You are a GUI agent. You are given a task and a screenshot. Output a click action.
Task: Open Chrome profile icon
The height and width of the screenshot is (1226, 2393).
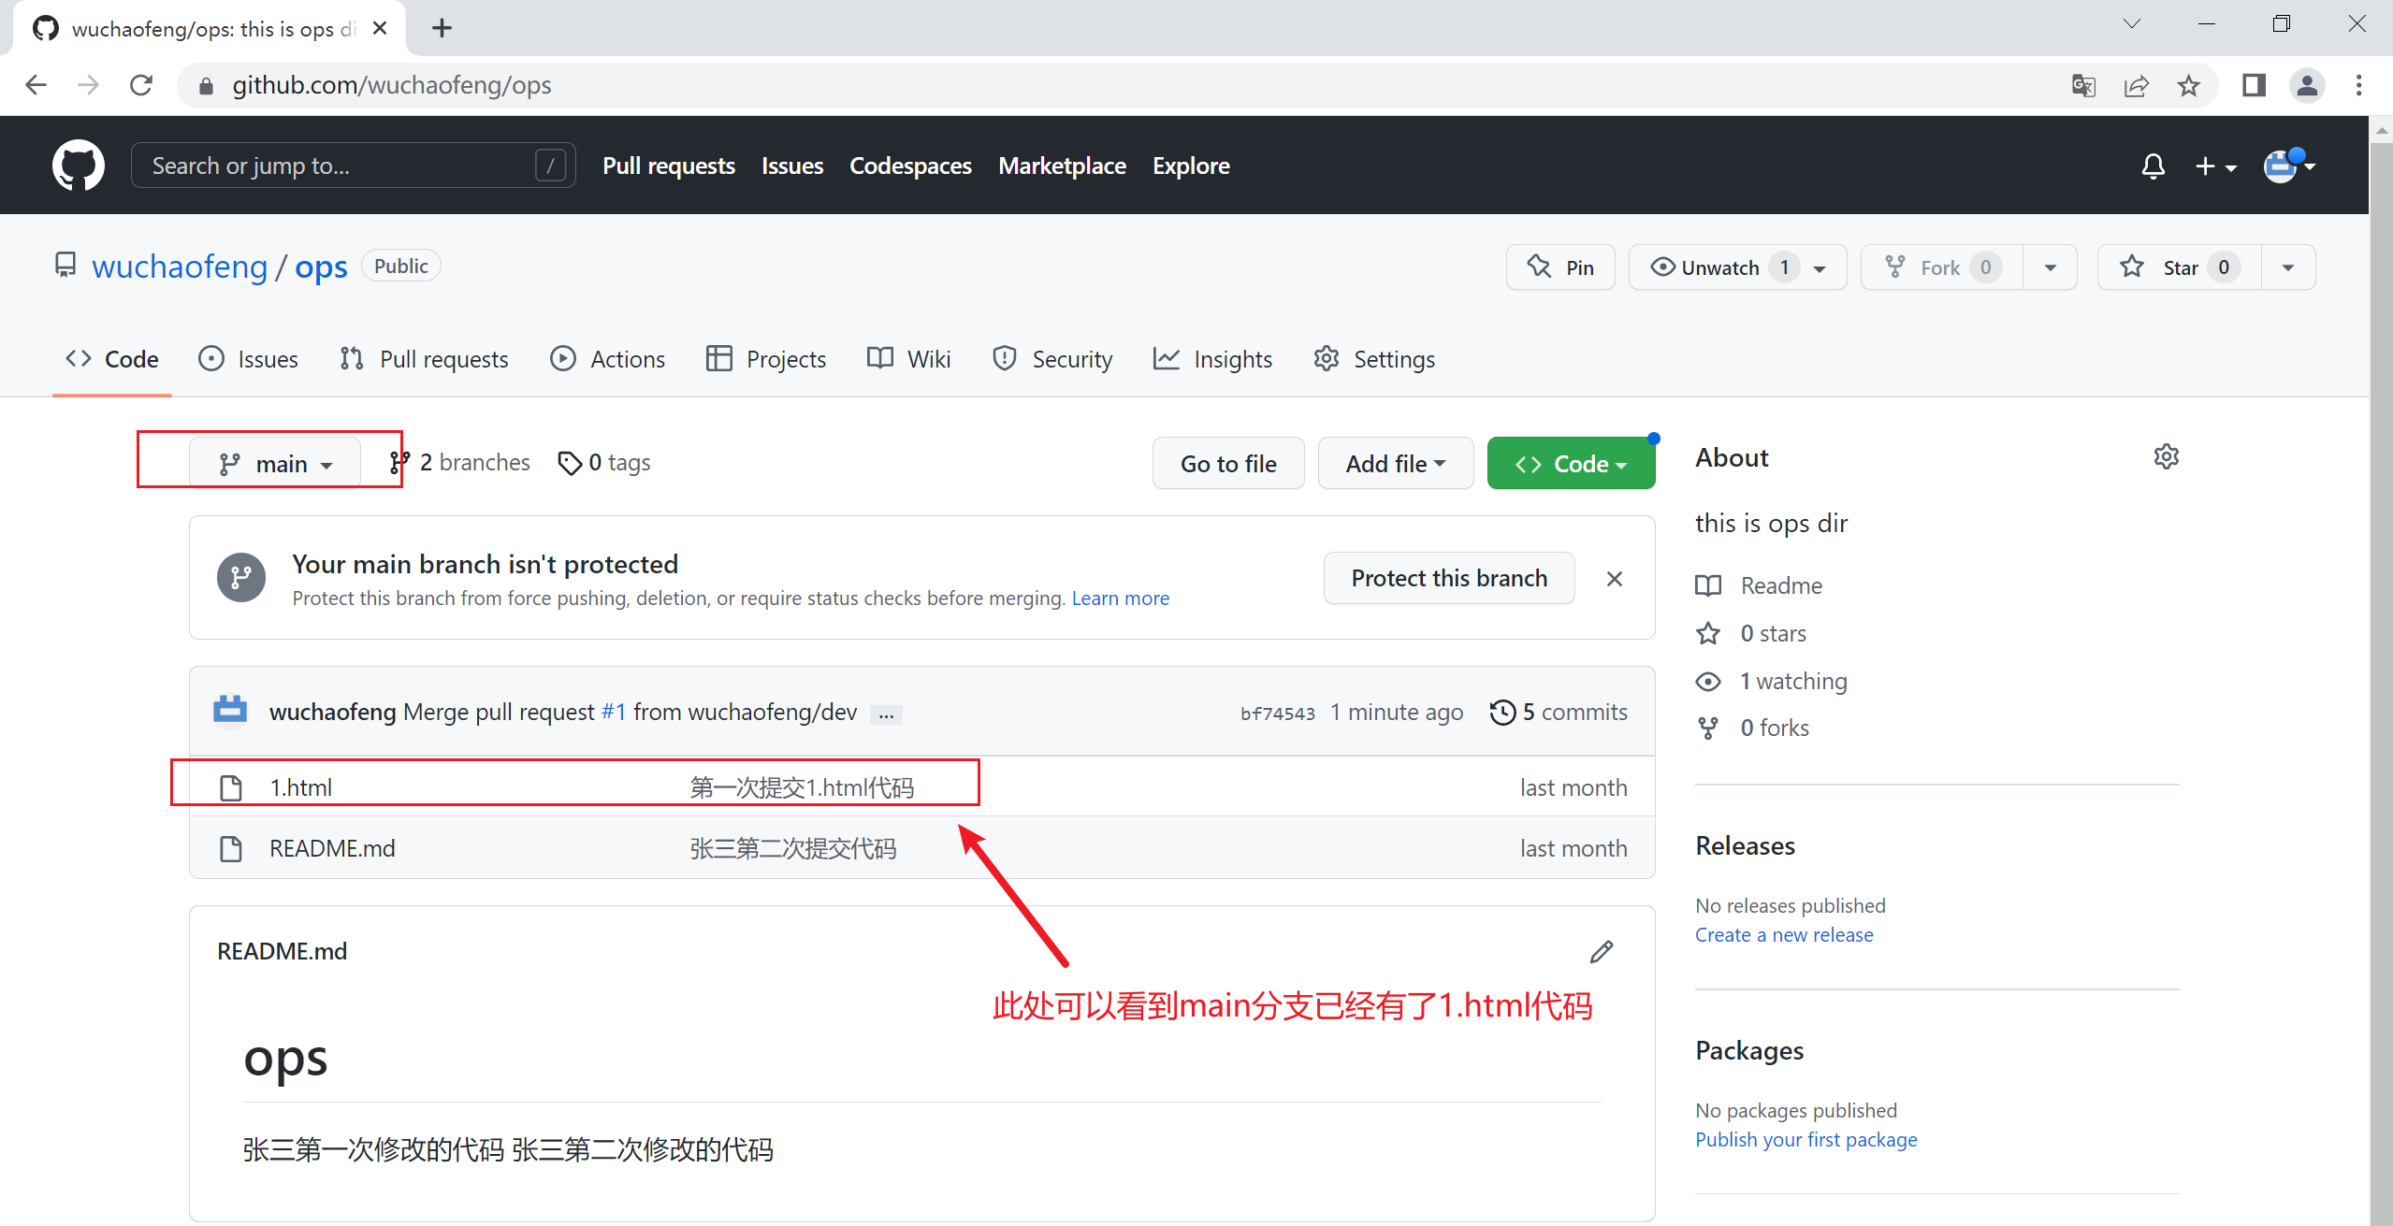[x=2307, y=86]
